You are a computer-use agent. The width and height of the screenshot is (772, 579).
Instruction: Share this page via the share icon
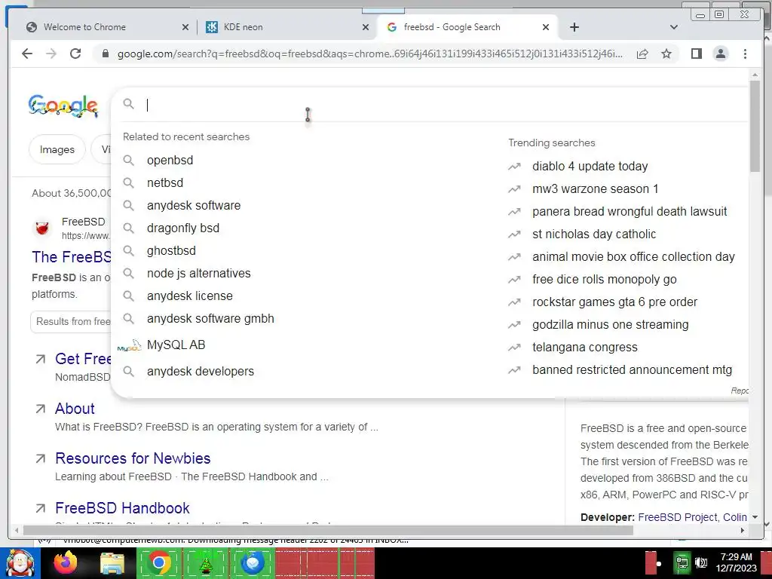[642, 54]
